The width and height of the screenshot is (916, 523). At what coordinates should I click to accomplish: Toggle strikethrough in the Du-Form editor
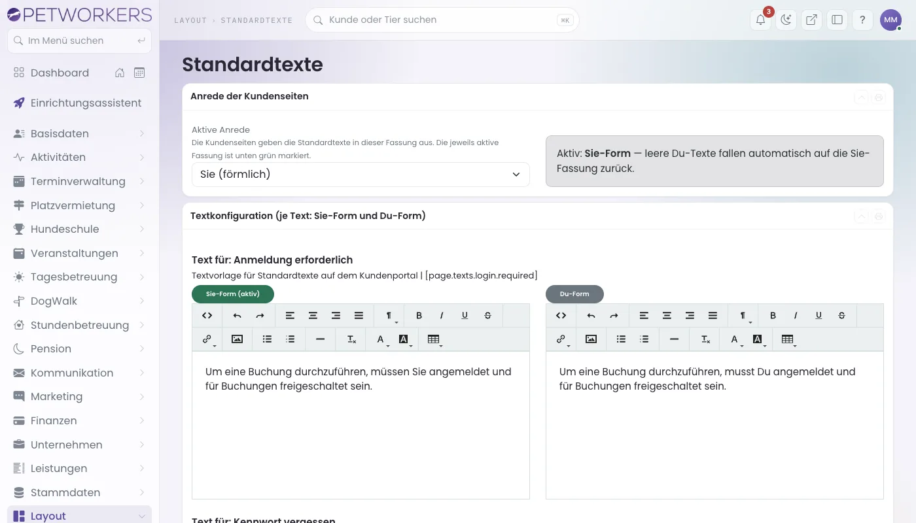point(841,316)
